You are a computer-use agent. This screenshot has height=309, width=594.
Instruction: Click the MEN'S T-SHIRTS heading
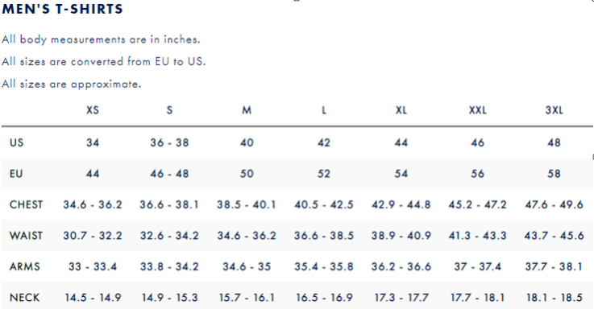(63, 9)
